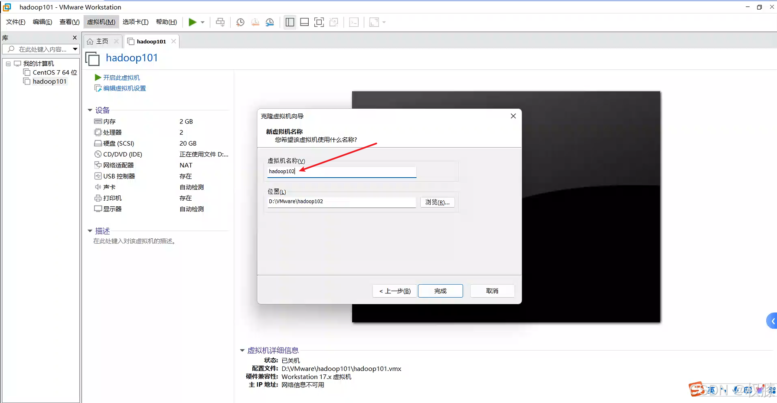Click the 上一步(B) button
Image resolution: width=777 pixels, height=403 pixels.
coord(395,291)
